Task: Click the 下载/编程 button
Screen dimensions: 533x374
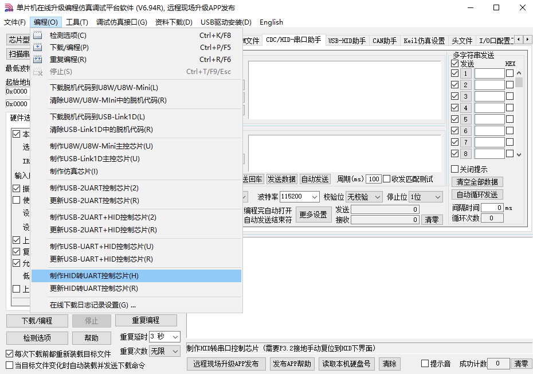Action: point(37,321)
